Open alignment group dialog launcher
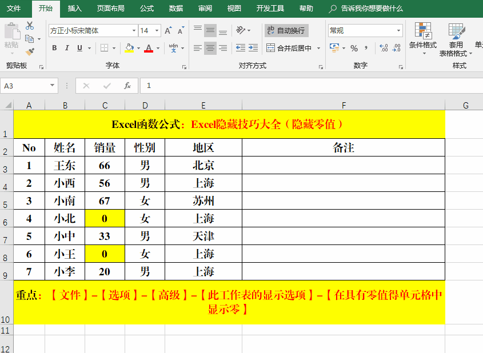This screenshot has width=483, height=353. pyautogui.click(x=321, y=67)
